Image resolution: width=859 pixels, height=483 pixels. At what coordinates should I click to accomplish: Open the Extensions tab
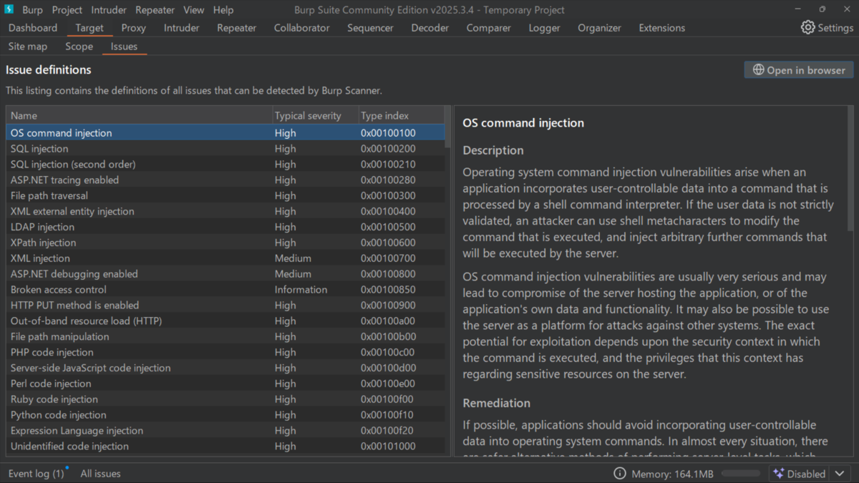click(661, 28)
